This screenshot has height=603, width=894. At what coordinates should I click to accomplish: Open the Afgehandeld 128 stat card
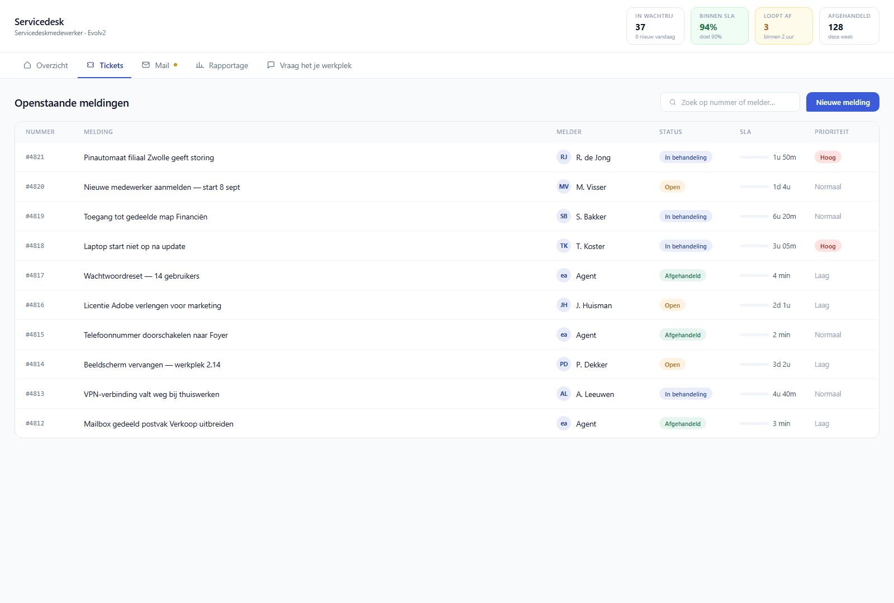[849, 26]
